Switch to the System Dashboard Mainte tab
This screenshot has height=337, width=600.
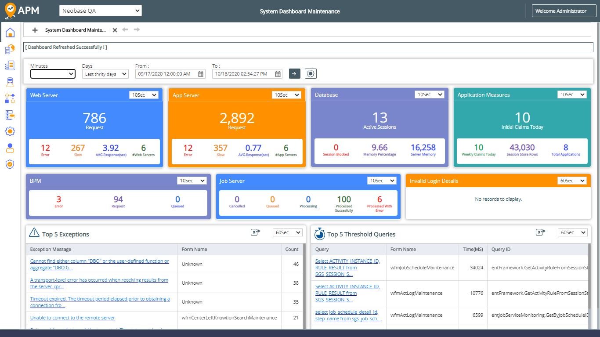[x=76, y=30]
